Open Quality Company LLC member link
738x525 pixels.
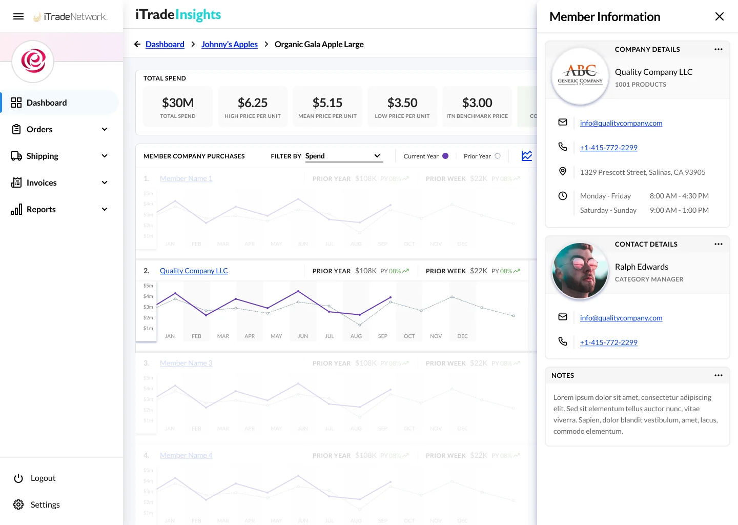(x=194, y=271)
